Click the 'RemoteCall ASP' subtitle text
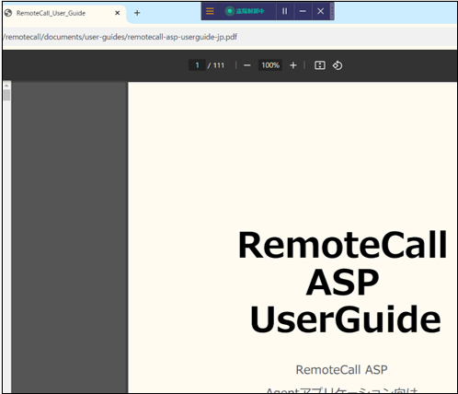 click(x=341, y=370)
